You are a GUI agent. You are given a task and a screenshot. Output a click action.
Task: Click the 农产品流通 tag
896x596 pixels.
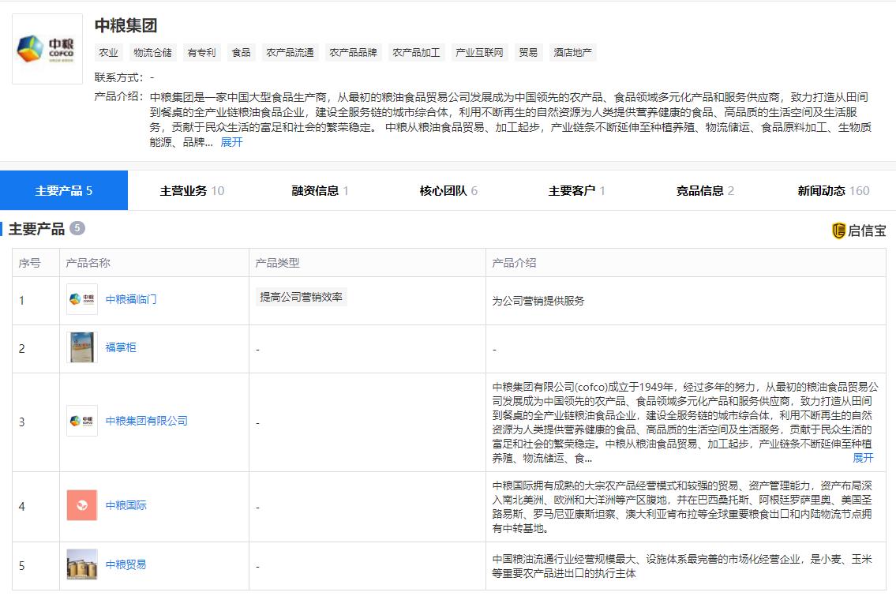pos(291,53)
